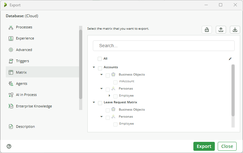Click the Advanced gear icon
The image size is (243, 153).
(11, 50)
